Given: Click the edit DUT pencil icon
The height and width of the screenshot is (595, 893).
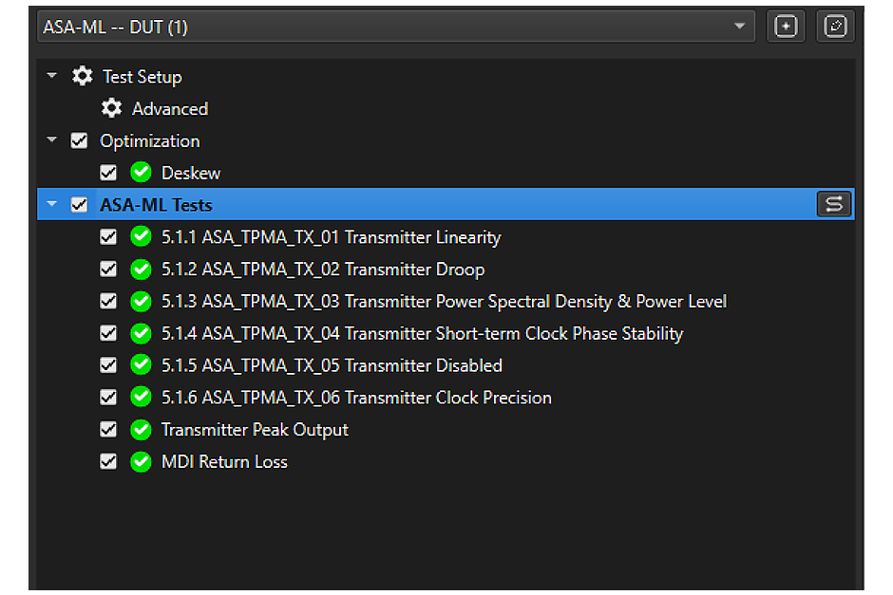Looking at the screenshot, I should point(835,27).
